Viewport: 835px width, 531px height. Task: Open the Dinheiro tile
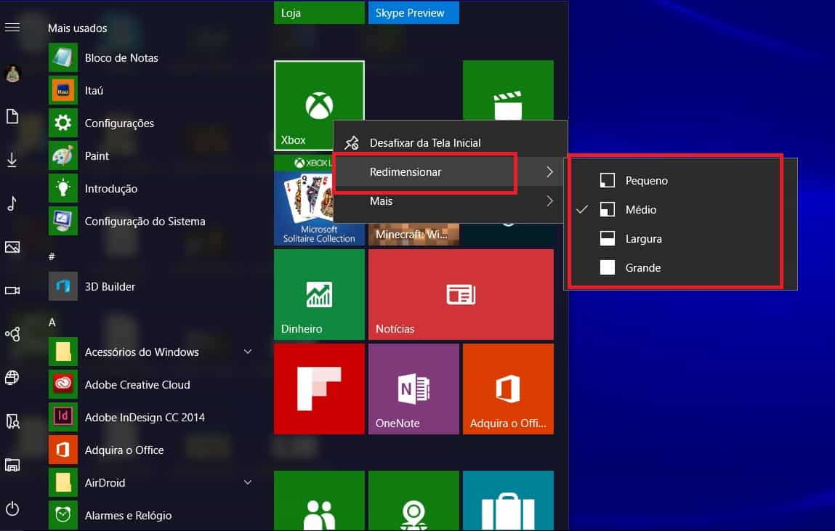click(320, 294)
